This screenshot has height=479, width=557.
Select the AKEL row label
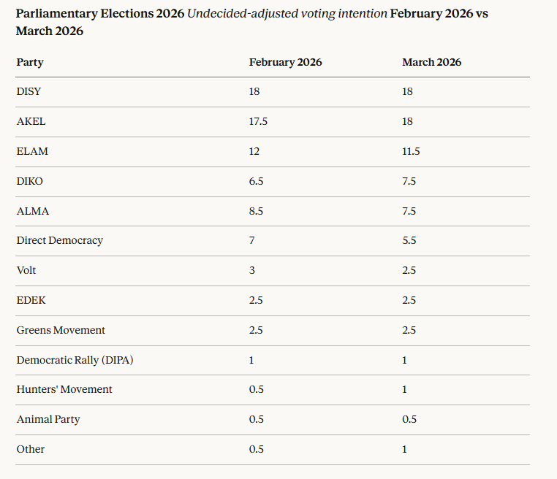(x=31, y=122)
